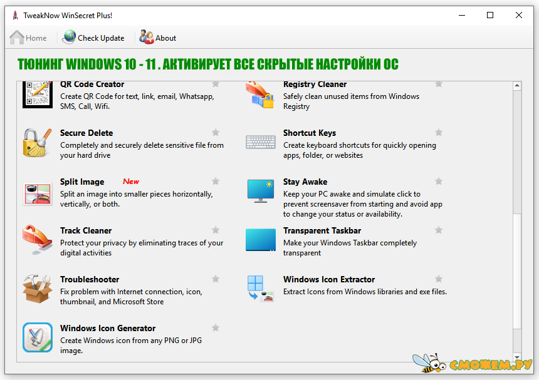The image size is (539, 380).
Task: Launch Transparent Taskbar by its title
Action: tap(322, 230)
